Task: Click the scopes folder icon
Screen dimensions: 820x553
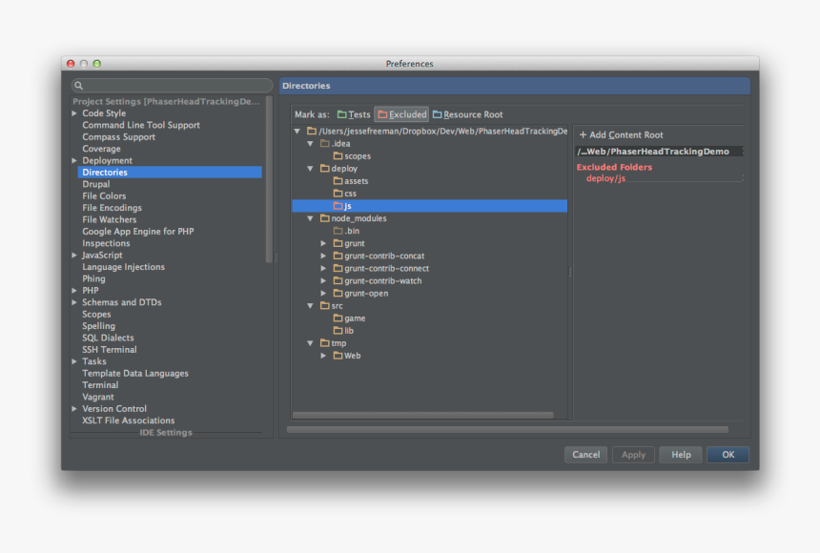Action: coord(338,155)
